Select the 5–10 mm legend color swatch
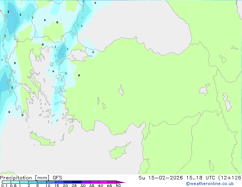242x187 pixels. [42, 182]
